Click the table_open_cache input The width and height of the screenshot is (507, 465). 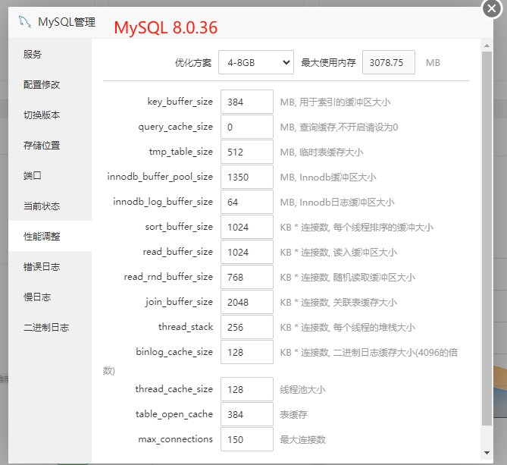247,414
